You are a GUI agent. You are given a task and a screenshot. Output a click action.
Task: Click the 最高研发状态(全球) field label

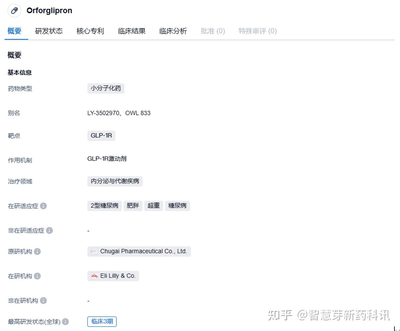point(34,322)
